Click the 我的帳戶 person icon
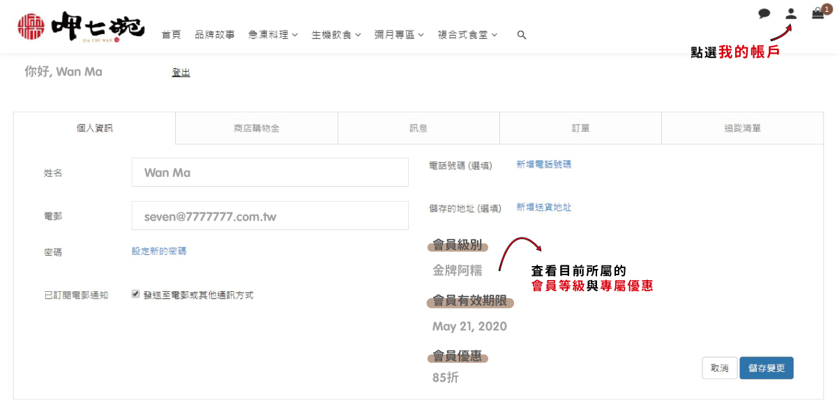The image size is (837, 411). 790,13
